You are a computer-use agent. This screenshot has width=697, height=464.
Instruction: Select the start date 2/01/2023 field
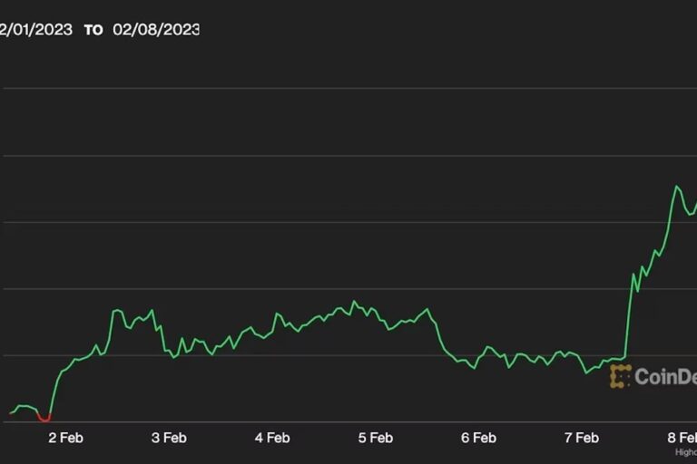coord(36,30)
